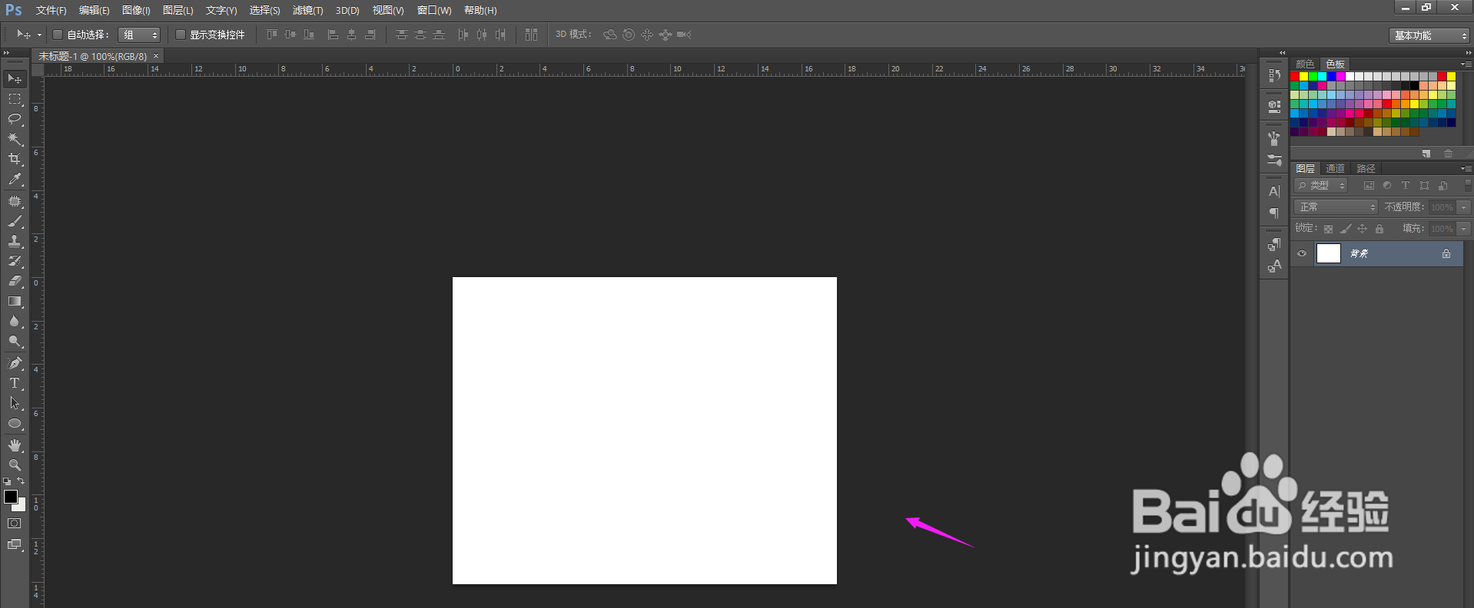Pick the red swatch in Swatches
This screenshot has width=1474, height=608.
click(1295, 77)
